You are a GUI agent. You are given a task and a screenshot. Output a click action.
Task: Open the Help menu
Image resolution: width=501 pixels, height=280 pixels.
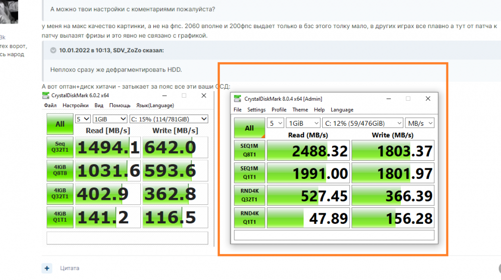click(319, 110)
